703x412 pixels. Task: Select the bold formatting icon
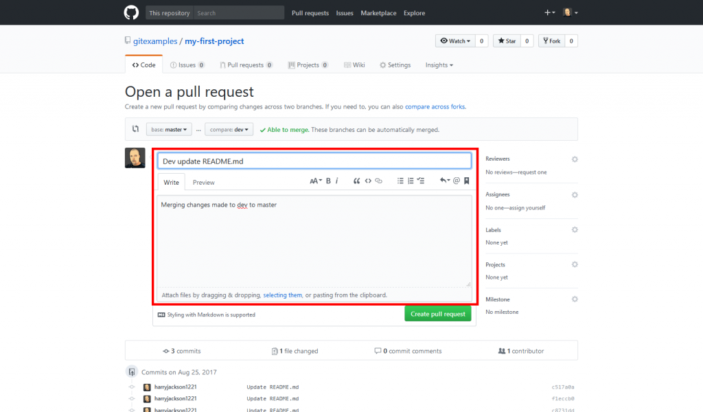(328, 181)
